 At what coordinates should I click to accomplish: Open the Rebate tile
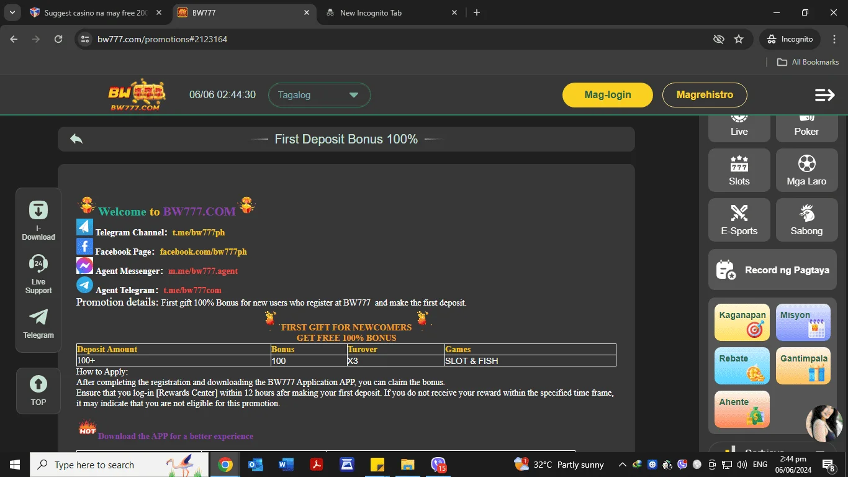click(x=742, y=366)
